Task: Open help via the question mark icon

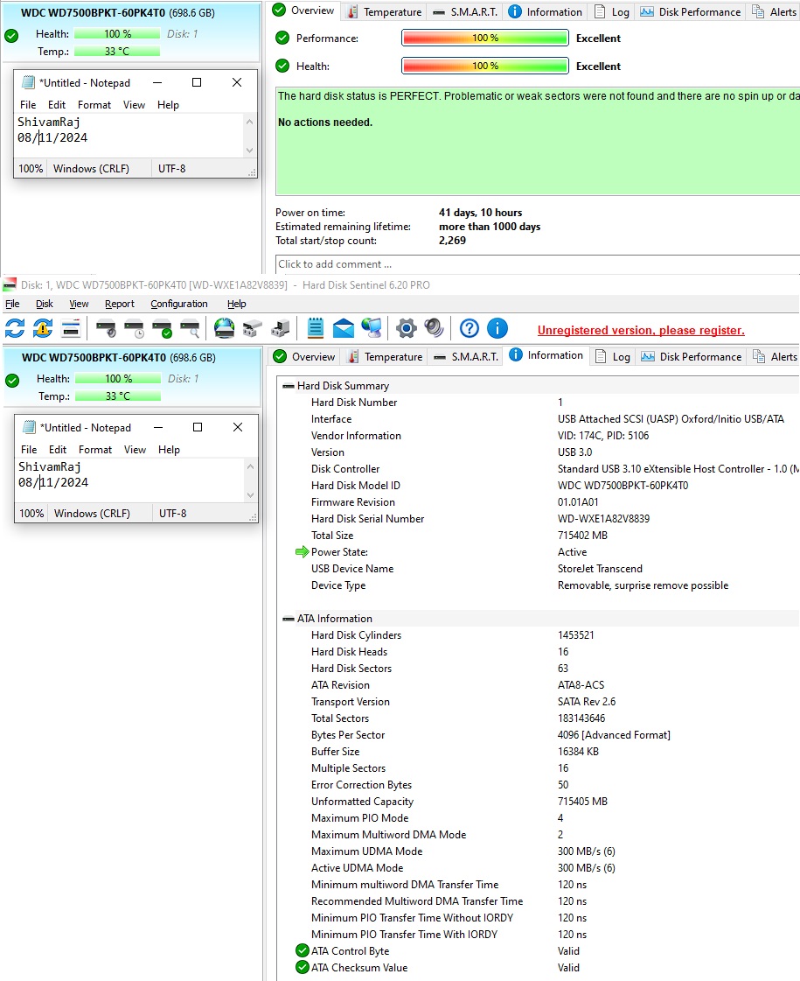Action: [470, 328]
